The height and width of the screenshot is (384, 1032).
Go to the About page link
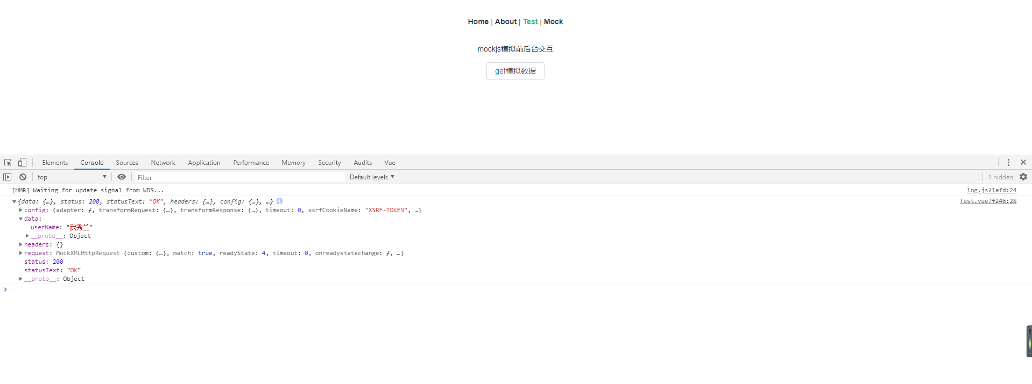pos(506,21)
